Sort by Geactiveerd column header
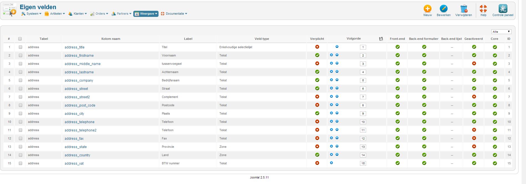Viewport: 526px width, 184px height. click(x=474, y=39)
